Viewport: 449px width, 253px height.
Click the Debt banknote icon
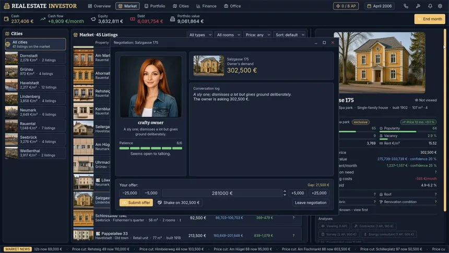pyautogui.click(x=132, y=19)
